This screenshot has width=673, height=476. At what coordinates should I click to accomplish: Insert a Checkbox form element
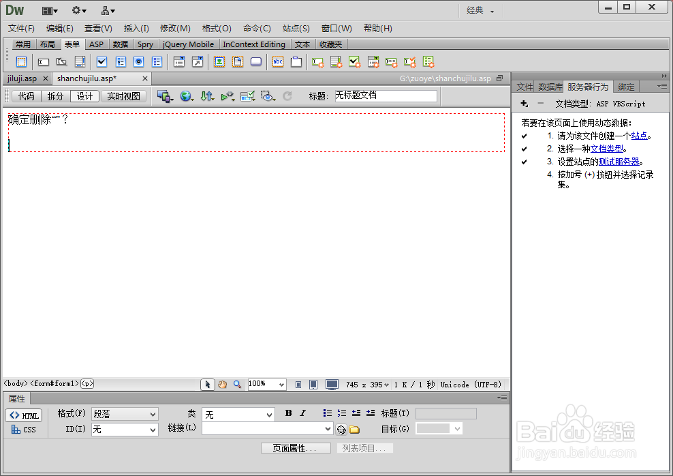(x=101, y=62)
